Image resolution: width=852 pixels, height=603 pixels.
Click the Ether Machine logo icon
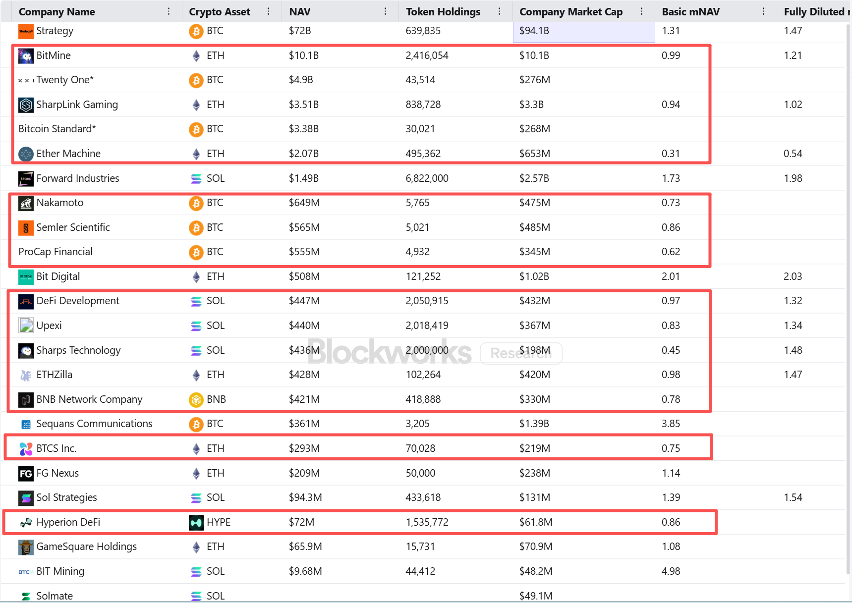point(26,154)
